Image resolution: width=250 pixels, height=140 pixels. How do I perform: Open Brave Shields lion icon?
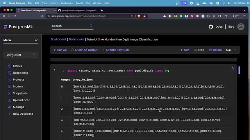tap(139, 16)
